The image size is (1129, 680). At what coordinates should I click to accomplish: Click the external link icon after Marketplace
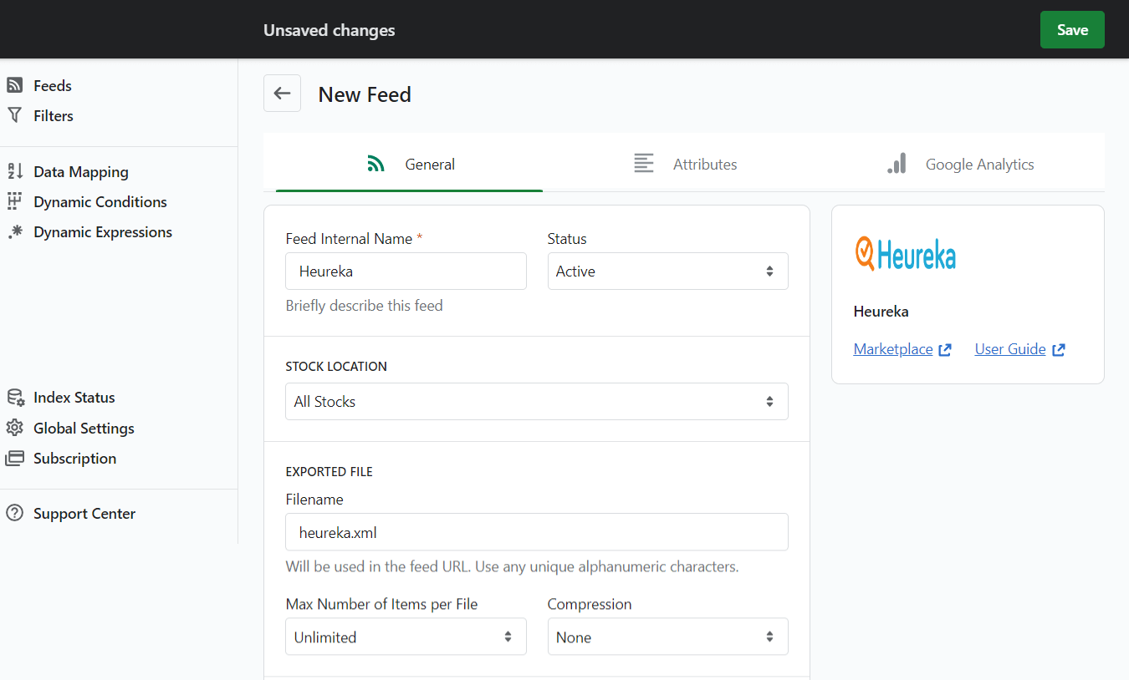pyautogui.click(x=945, y=350)
